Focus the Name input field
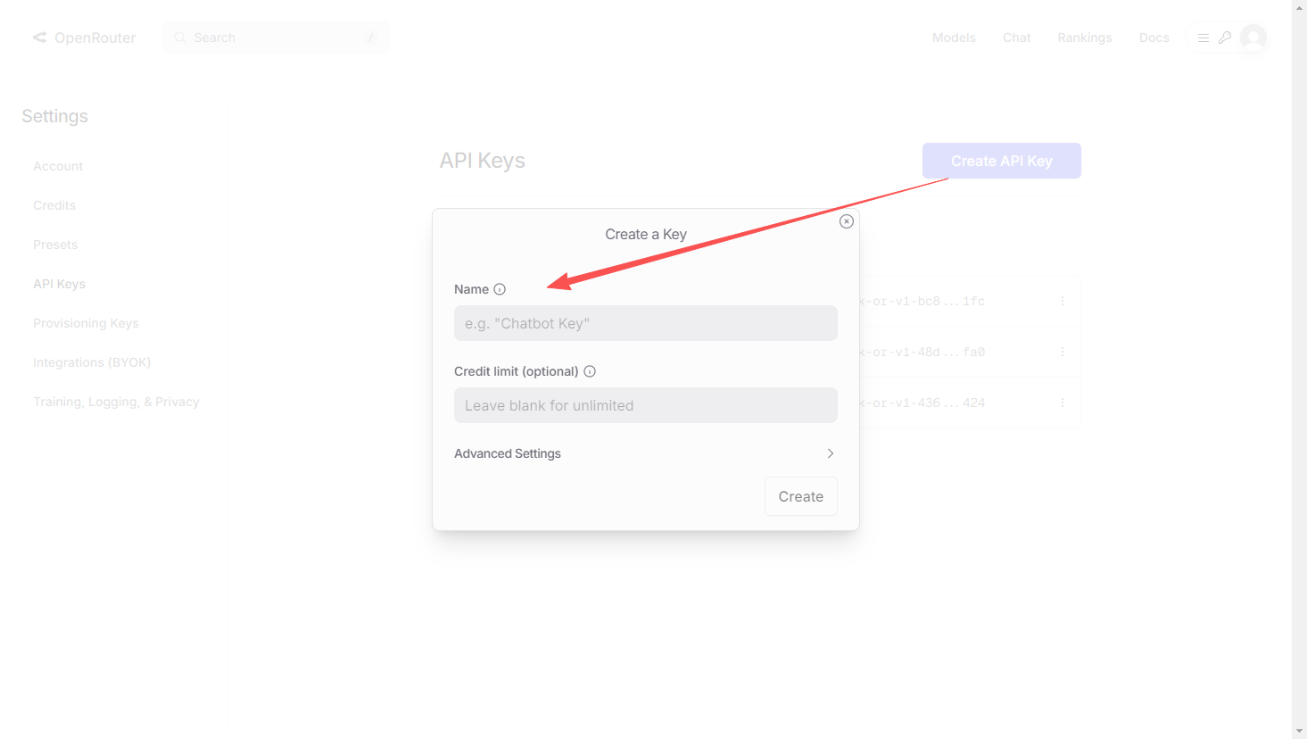 pyautogui.click(x=646, y=323)
